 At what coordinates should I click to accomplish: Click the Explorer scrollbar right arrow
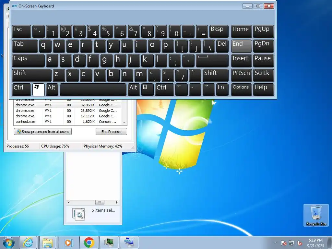tap(117, 202)
